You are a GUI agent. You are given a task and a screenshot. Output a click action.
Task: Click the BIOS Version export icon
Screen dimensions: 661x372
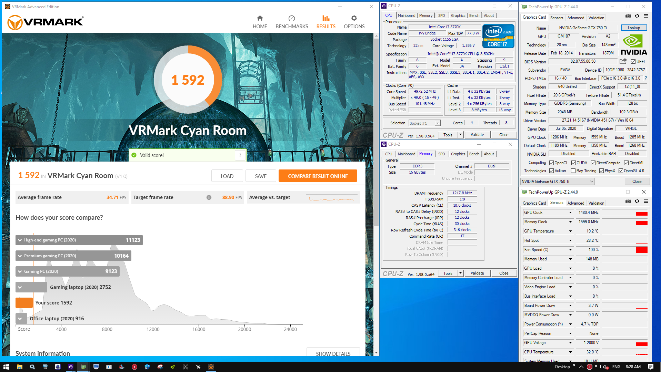coord(623,61)
